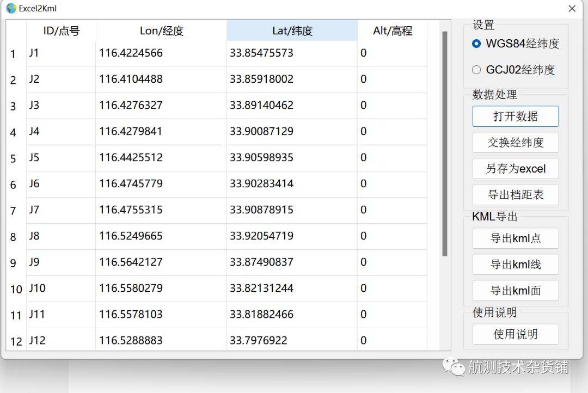This screenshot has height=393, width=588.
Task: Click 另存为excel to save data
Action: point(515,169)
